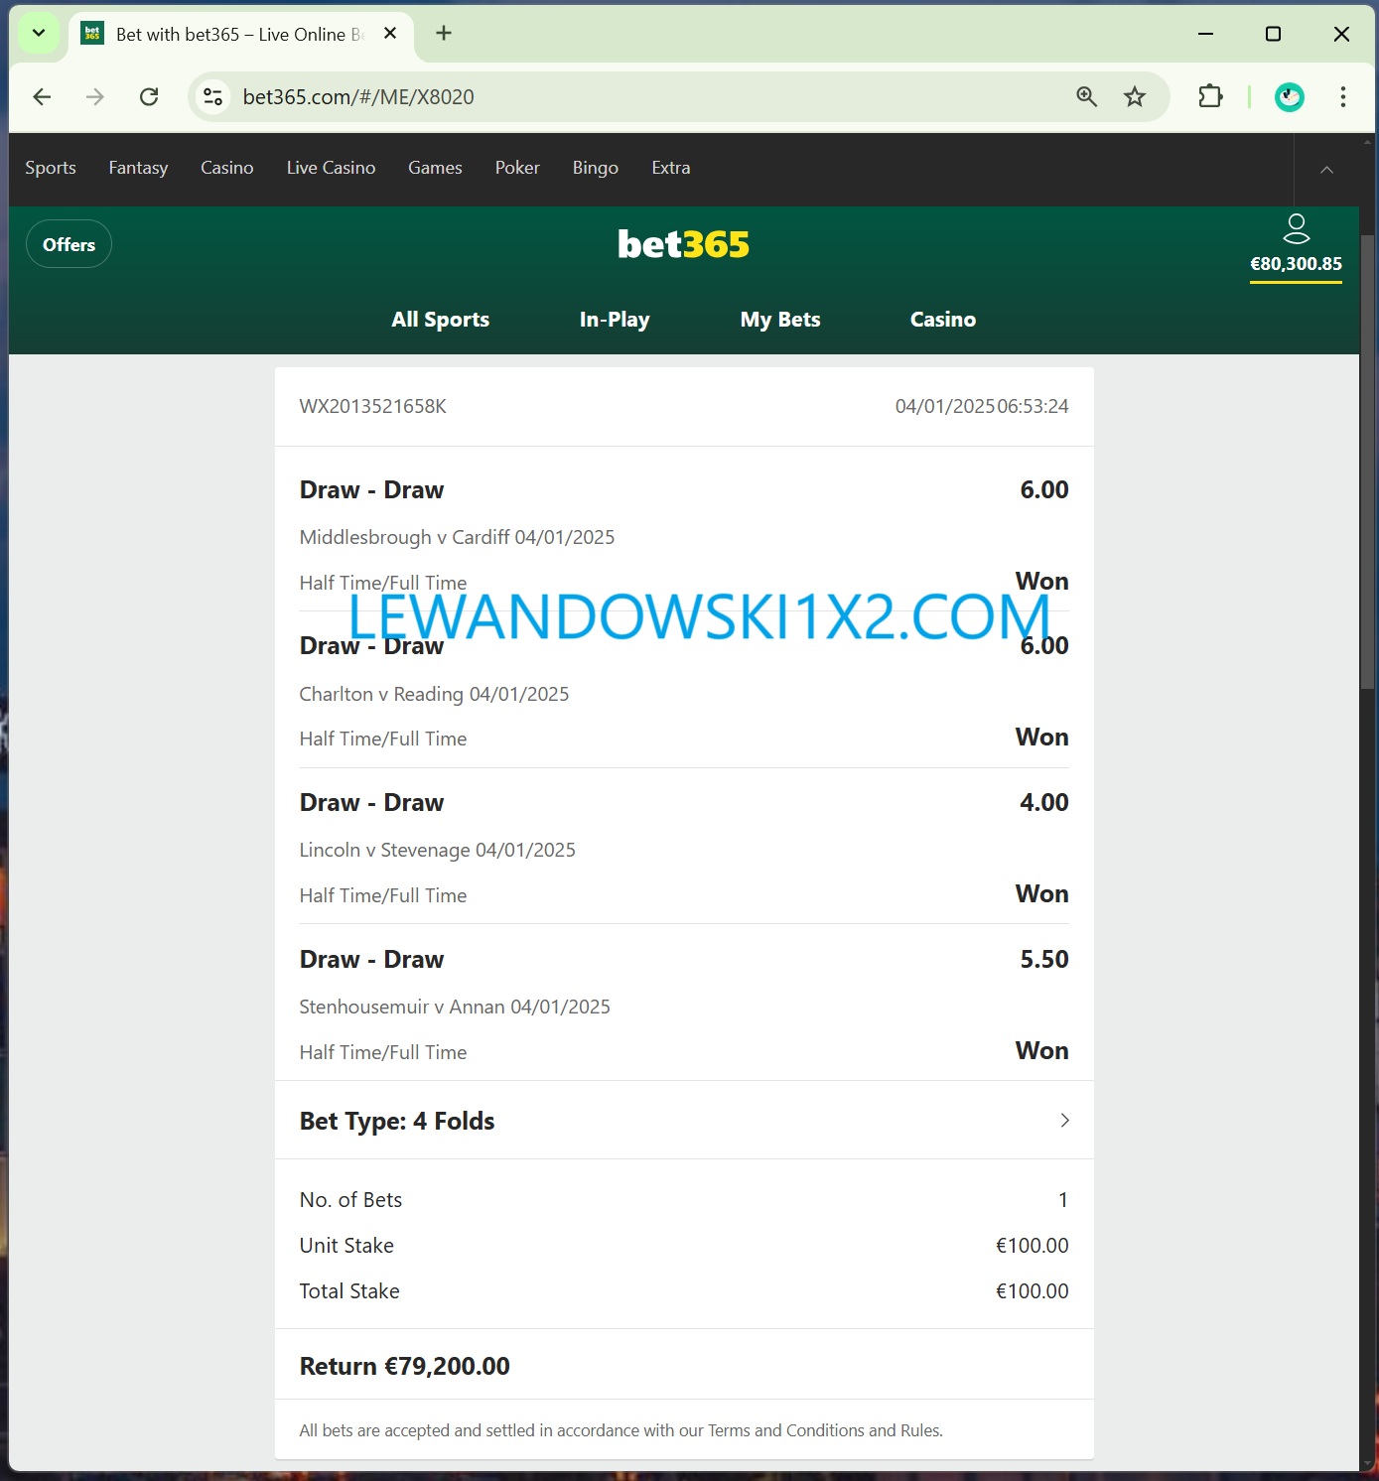Open the Sports product link
The image size is (1379, 1481).
point(51,168)
